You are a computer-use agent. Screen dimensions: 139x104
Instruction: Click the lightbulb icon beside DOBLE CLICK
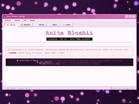pyautogui.click(x=40, y=64)
